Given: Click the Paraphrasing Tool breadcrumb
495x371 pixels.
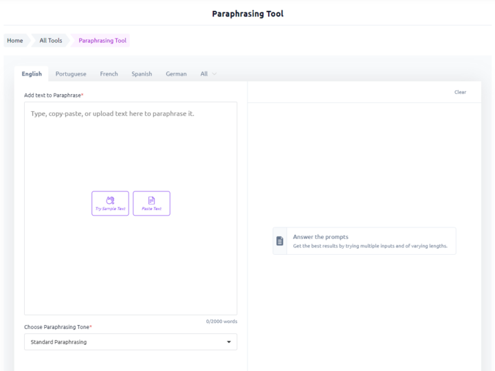Looking at the screenshot, I should pyautogui.click(x=102, y=41).
